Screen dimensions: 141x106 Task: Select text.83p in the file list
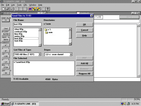(19, 41)
